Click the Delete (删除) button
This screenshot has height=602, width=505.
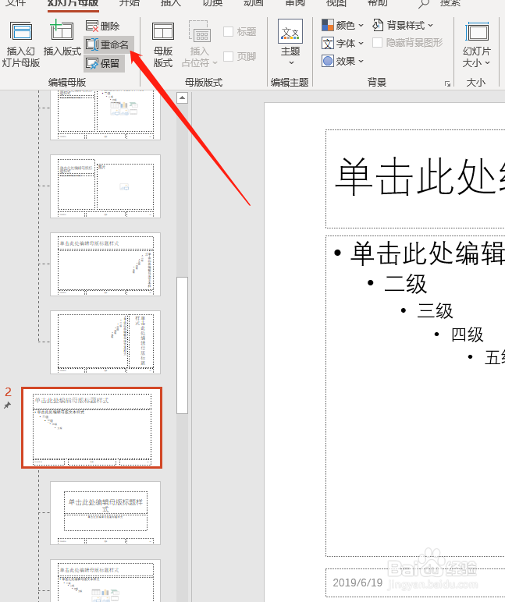click(x=103, y=26)
